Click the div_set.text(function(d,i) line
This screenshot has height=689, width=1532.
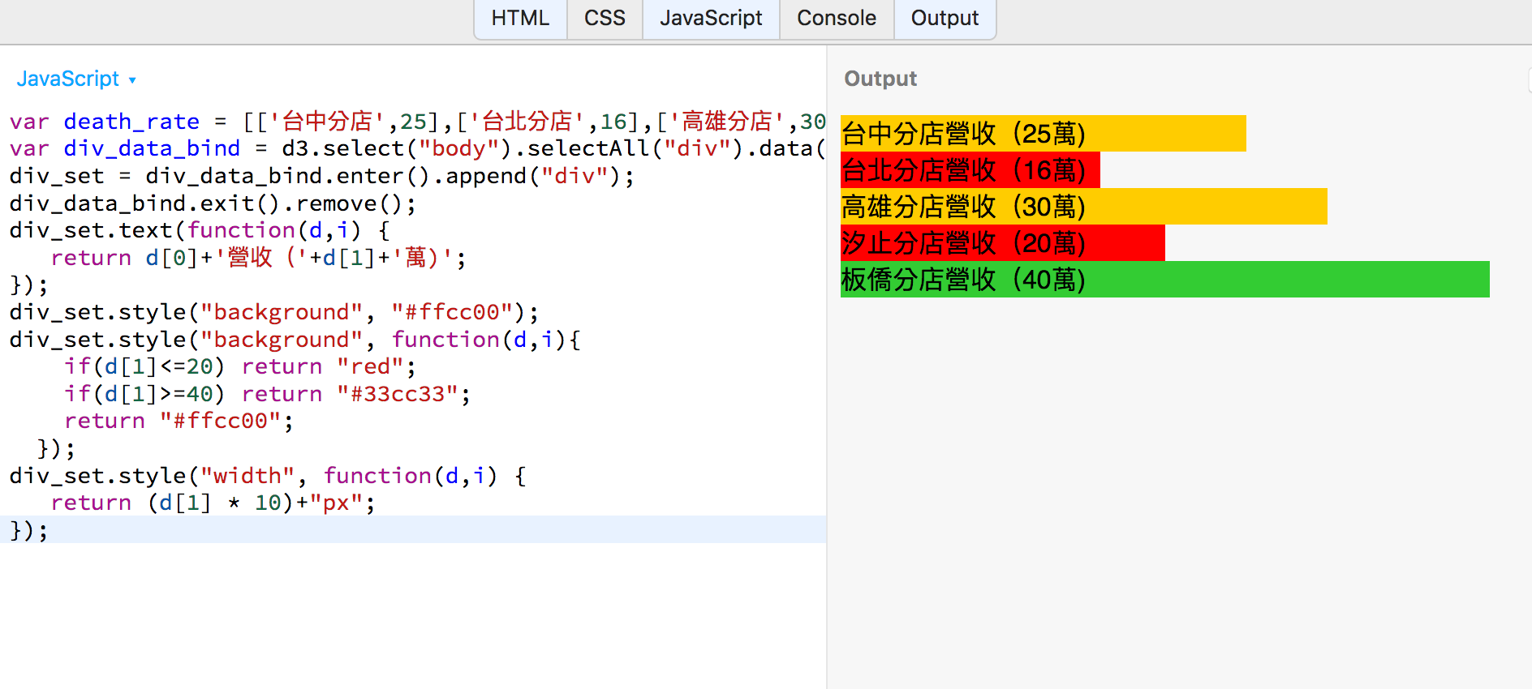click(x=200, y=231)
